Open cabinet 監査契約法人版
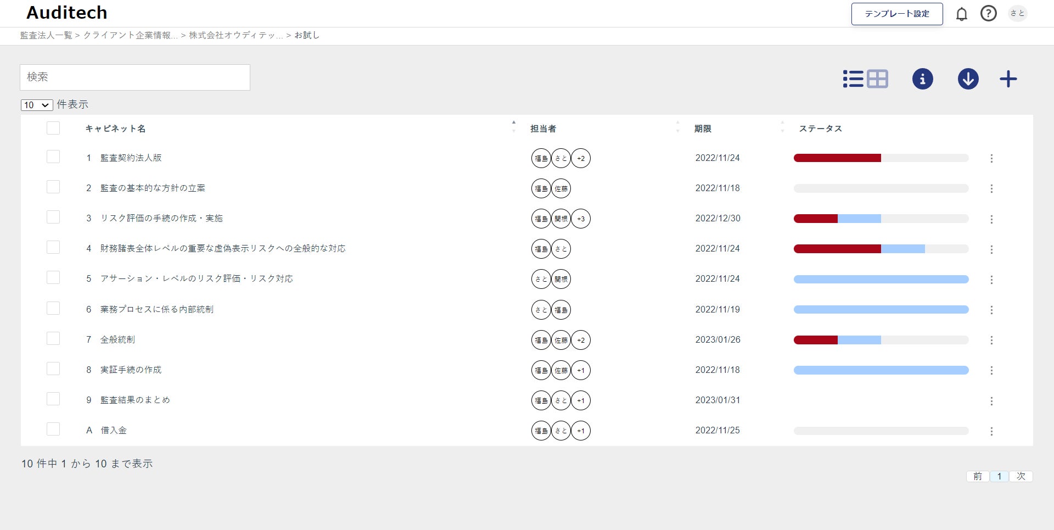The image size is (1054, 530). coord(131,158)
